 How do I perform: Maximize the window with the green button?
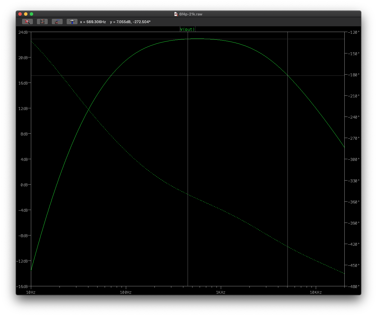click(31, 14)
